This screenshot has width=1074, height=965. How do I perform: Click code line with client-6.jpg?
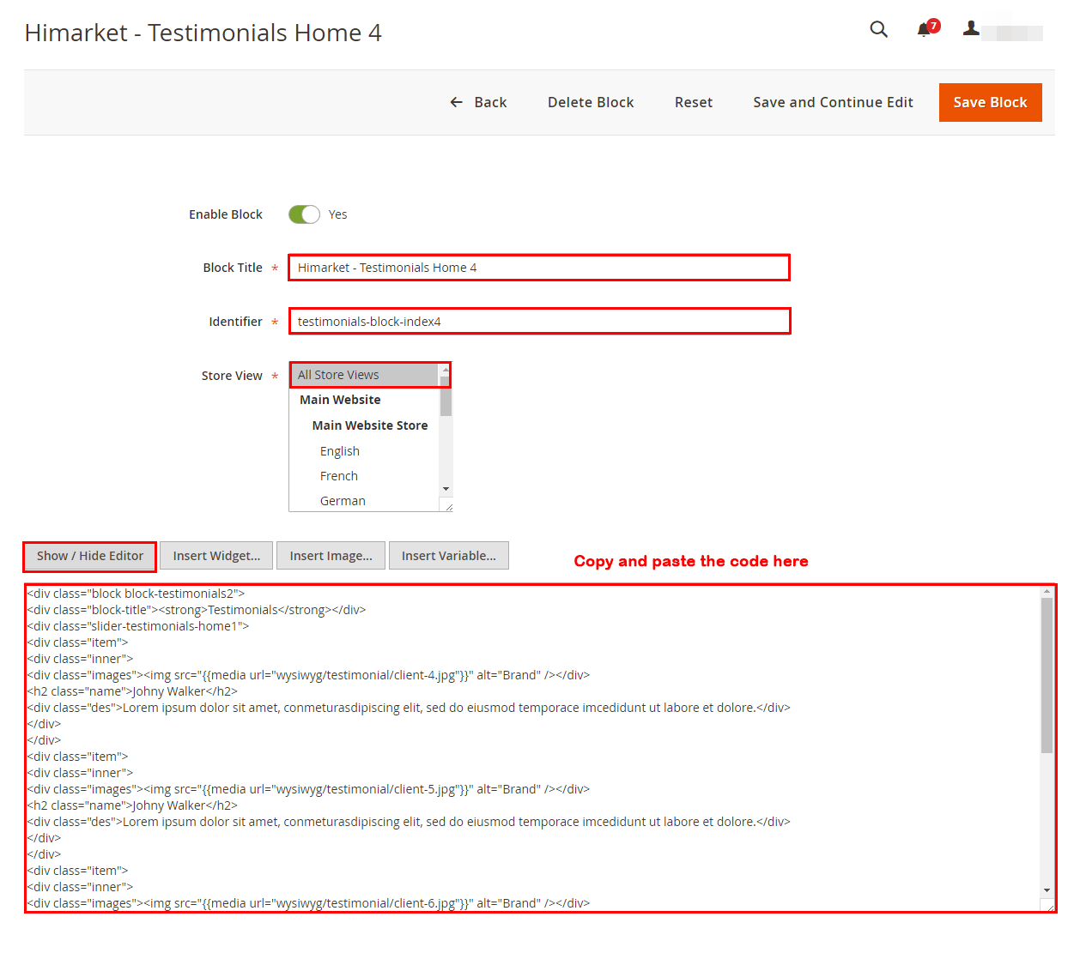(308, 903)
